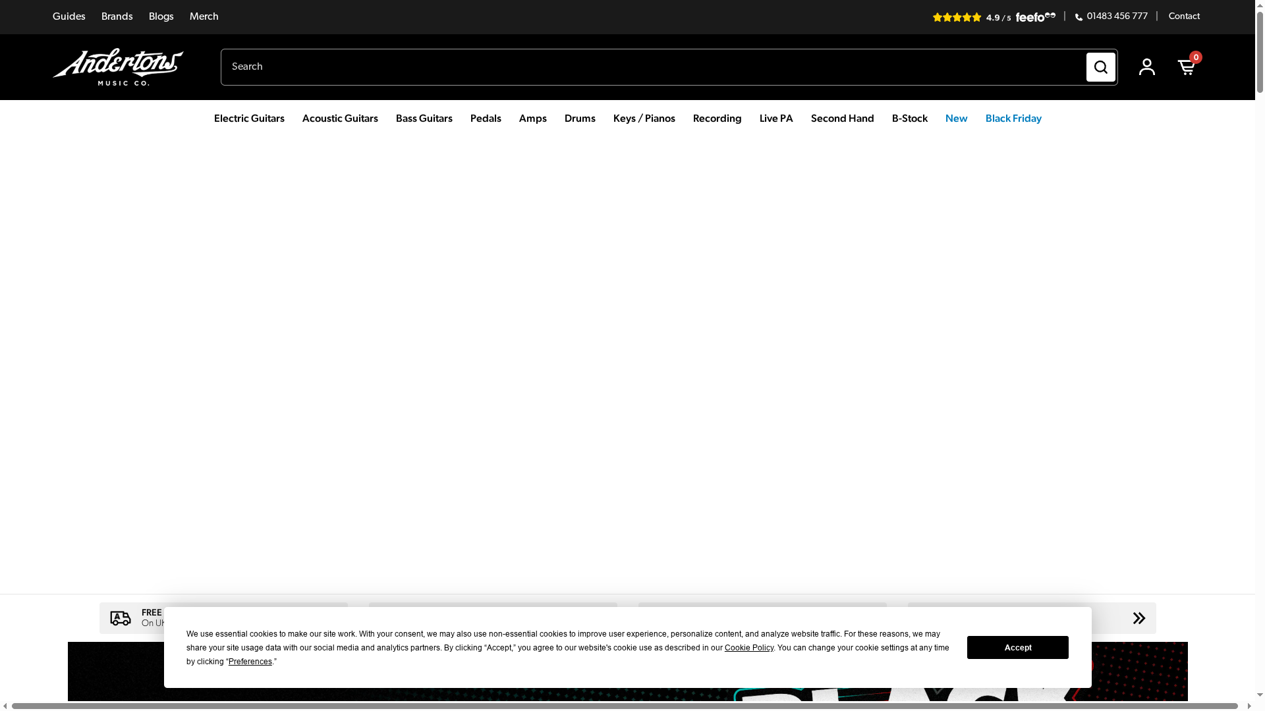
Task: Click the free delivery truck icon
Action: (121, 618)
